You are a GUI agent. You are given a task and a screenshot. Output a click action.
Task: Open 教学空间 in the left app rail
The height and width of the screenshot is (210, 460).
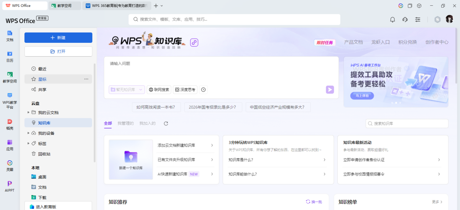point(10,77)
